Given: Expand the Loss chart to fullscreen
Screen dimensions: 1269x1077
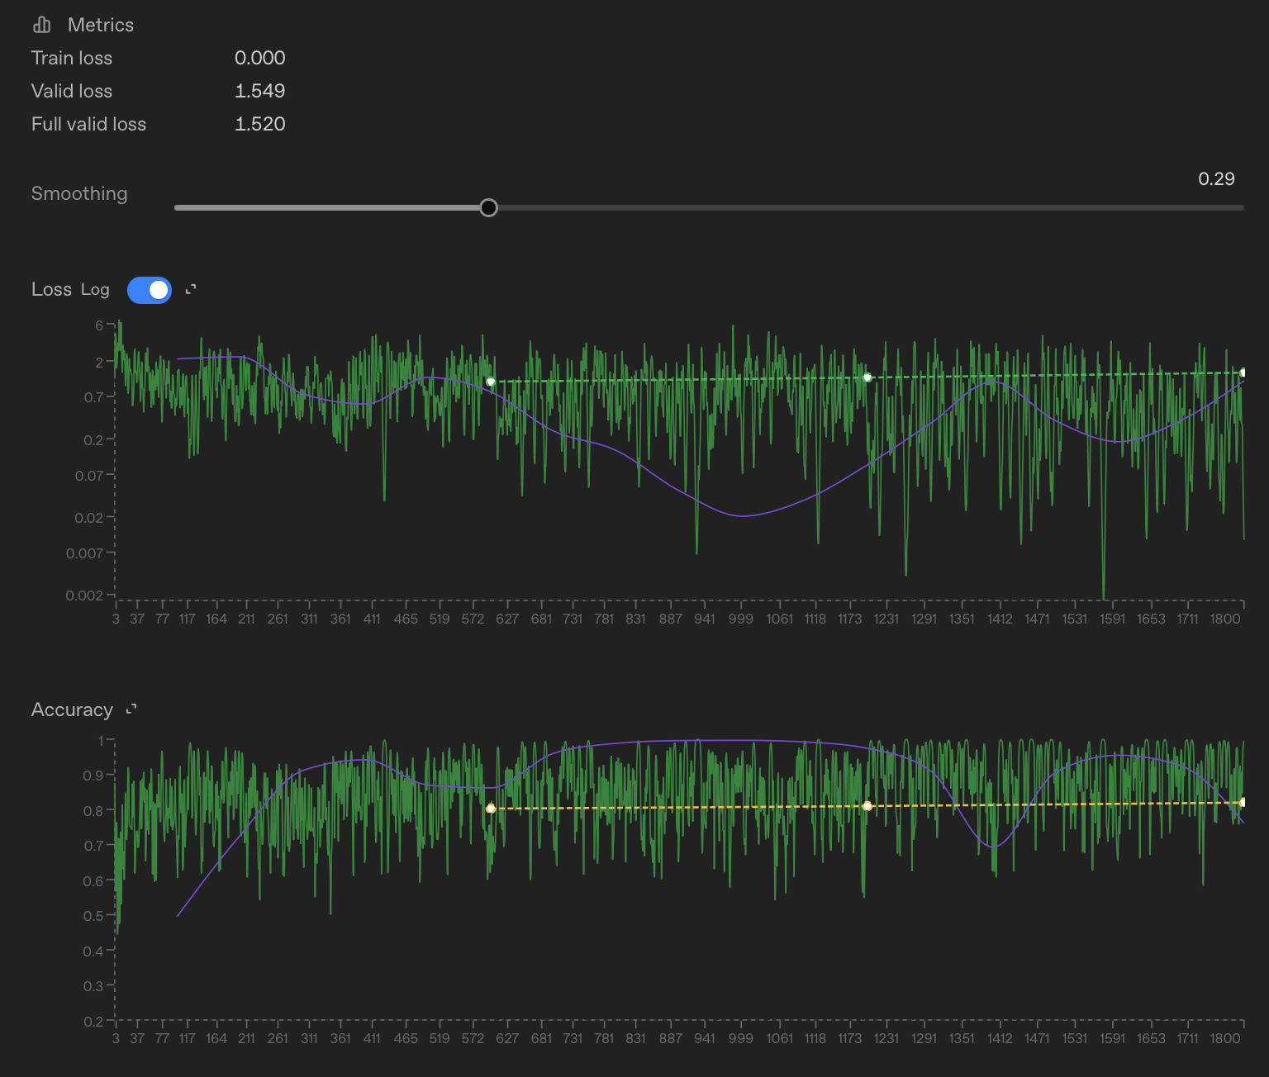Looking at the screenshot, I should pos(191,289).
